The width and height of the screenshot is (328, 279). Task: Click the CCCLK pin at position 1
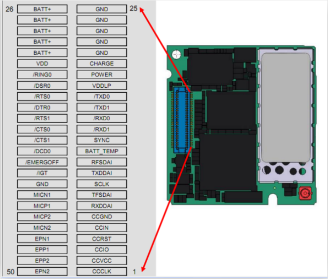(x=102, y=272)
